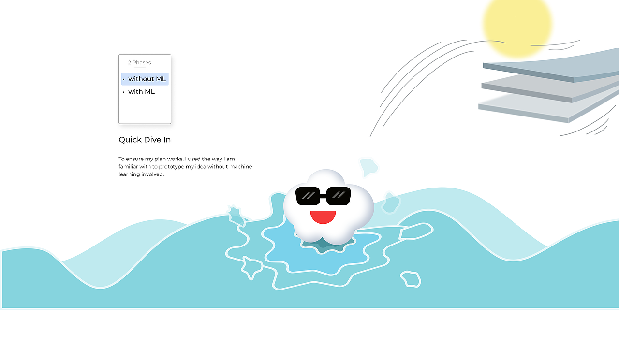The width and height of the screenshot is (619, 348).
Task: Select the 'with ML' phase item
Action: tap(141, 92)
